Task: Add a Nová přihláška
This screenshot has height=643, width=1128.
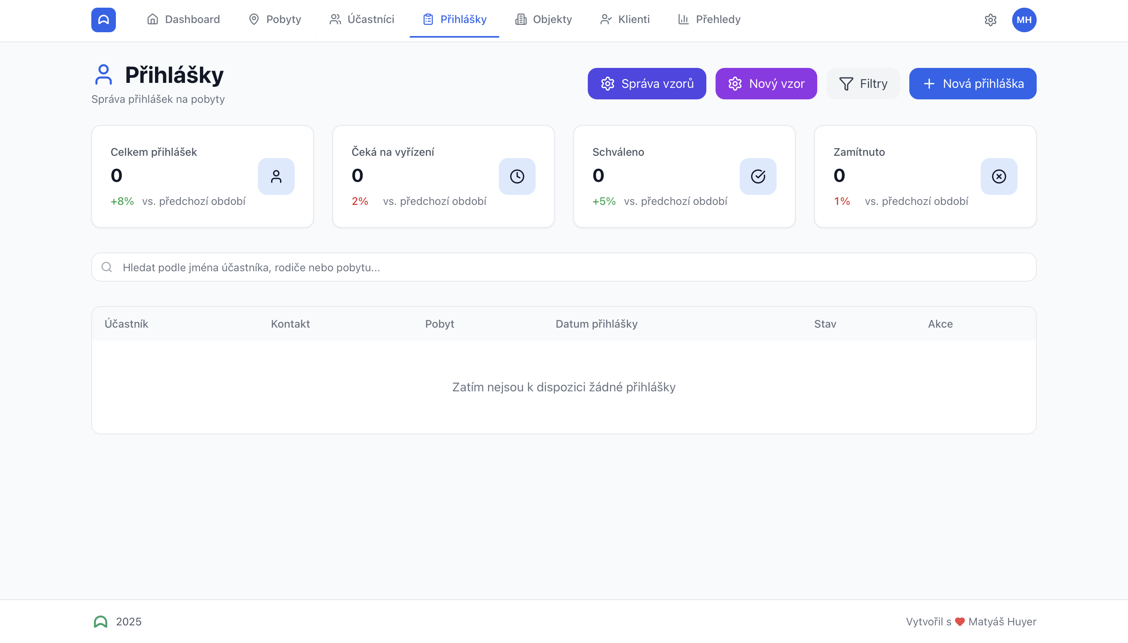Action: point(973,84)
